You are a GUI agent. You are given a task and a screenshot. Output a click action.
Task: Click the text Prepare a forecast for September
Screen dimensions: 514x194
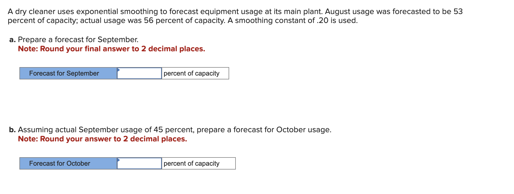click(x=79, y=39)
